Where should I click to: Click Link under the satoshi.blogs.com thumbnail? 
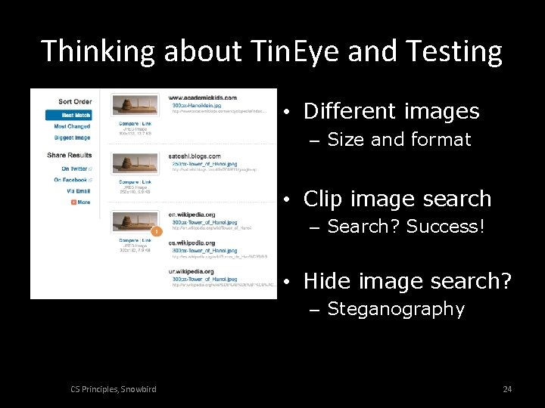(x=147, y=182)
